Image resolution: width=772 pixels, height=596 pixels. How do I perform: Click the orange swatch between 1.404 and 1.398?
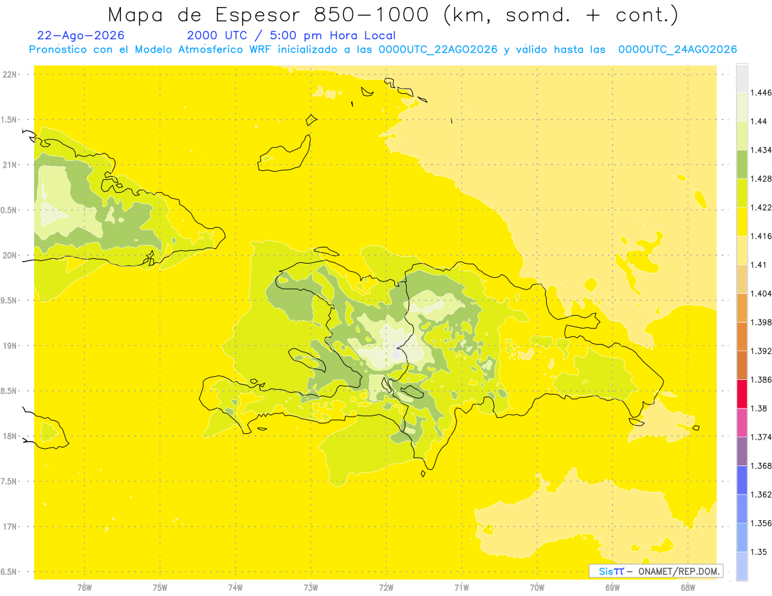742,307
